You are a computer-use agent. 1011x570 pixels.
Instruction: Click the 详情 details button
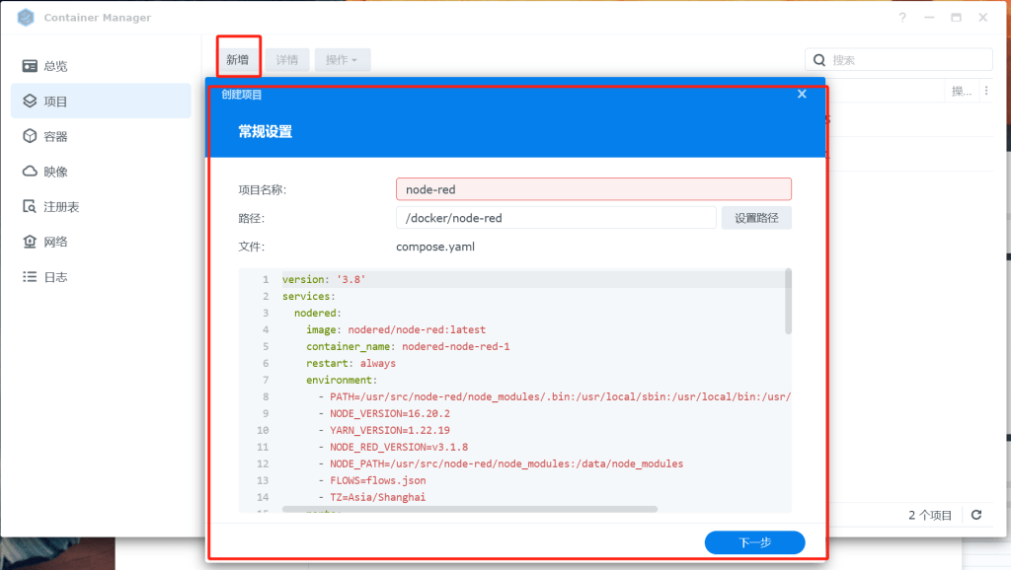point(287,60)
